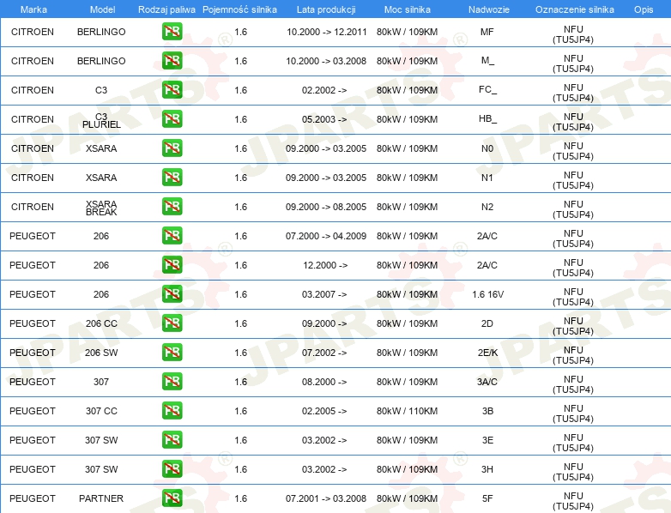Click the N0 body code cell
Screen dimensions: 671x513
pos(487,148)
